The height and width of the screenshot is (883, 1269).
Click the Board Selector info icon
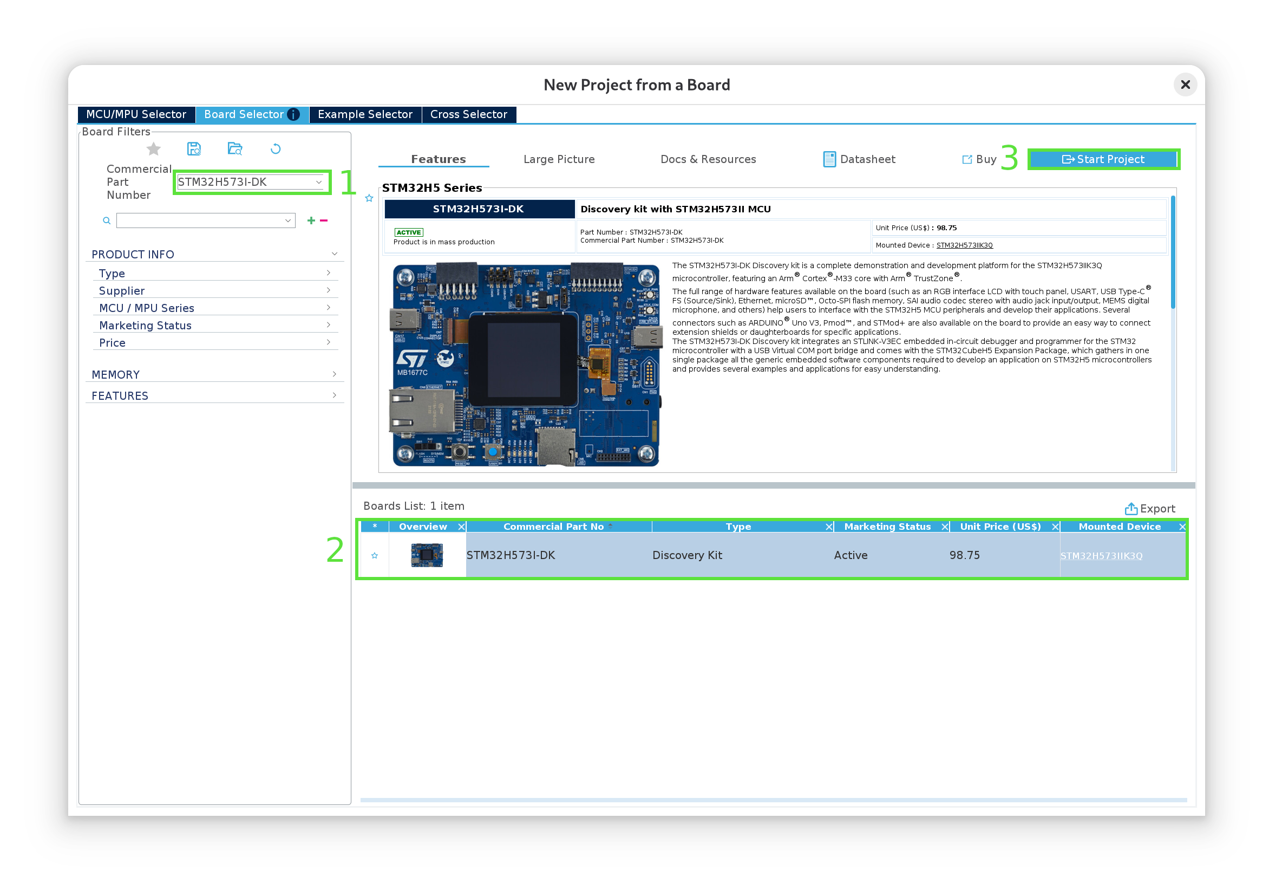pos(294,114)
